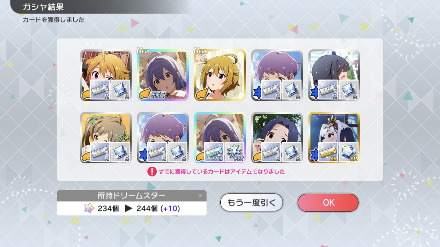Tap the SR rainbow crystal icon
Viewport: 440px width, 247px height.
[348, 152]
